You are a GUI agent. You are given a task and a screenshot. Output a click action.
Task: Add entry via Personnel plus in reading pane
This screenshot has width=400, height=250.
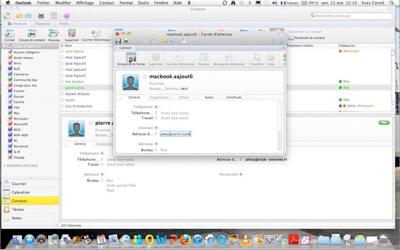coord(241,174)
